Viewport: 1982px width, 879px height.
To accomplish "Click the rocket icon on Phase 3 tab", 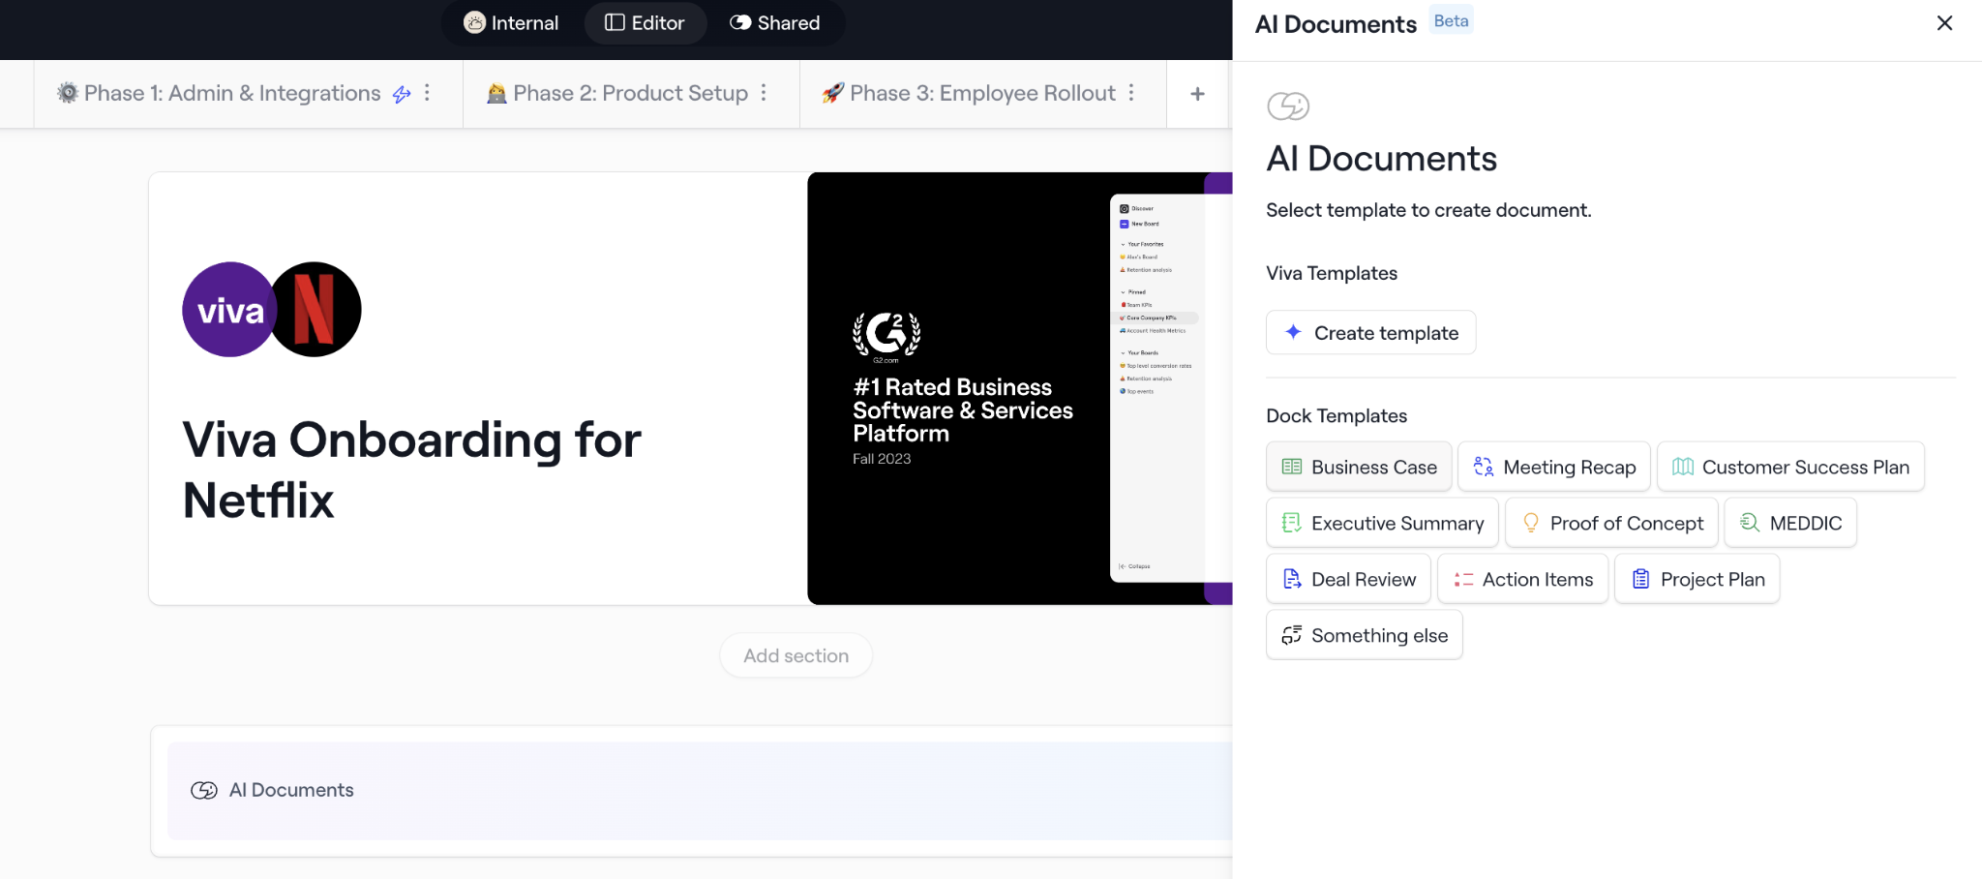I will coord(833,93).
